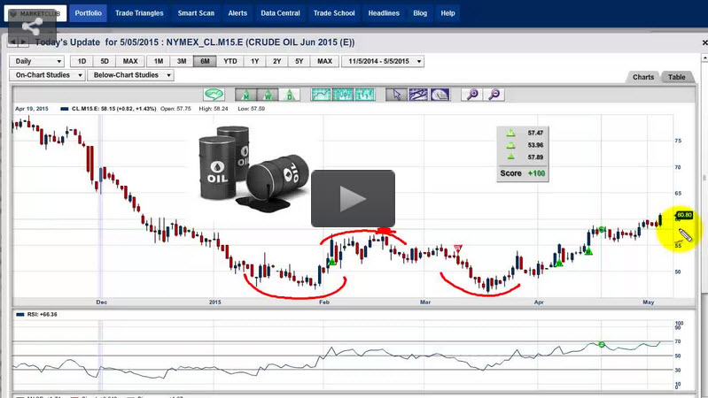Click the 57.89 daily triangle value

tap(535, 157)
